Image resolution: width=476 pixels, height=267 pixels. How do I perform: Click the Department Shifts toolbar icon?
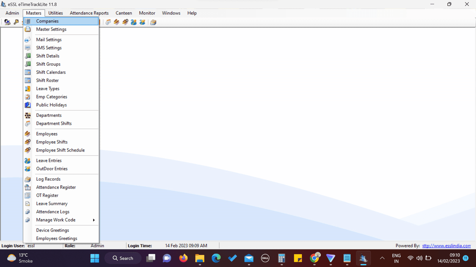[108, 22]
